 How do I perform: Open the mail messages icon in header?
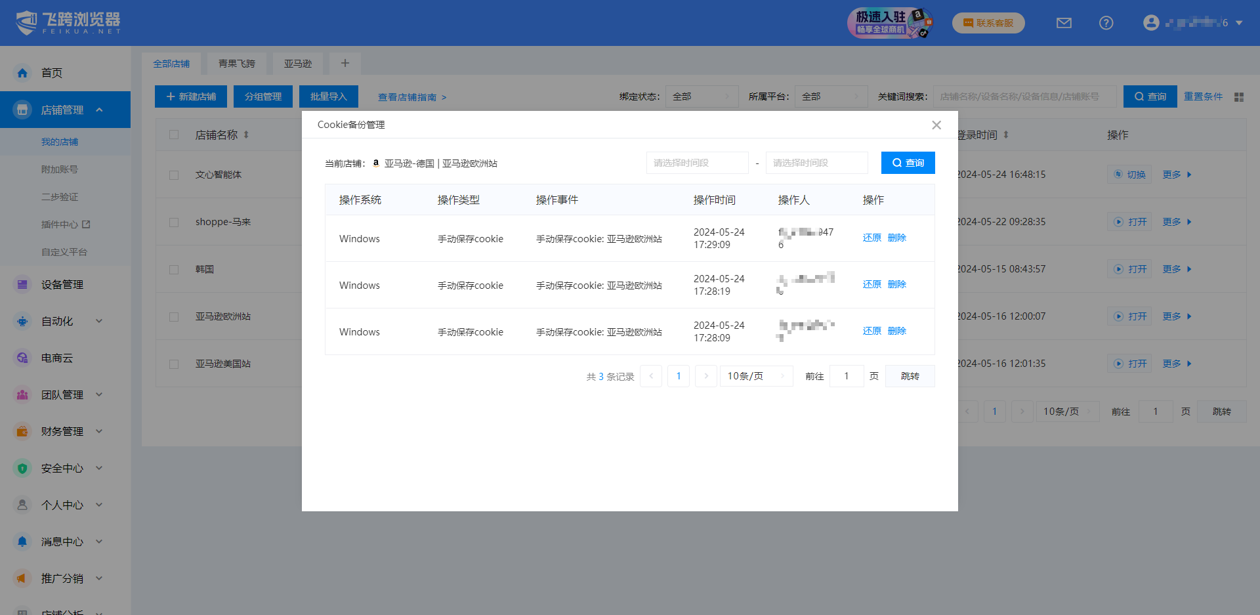click(x=1064, y=23)
